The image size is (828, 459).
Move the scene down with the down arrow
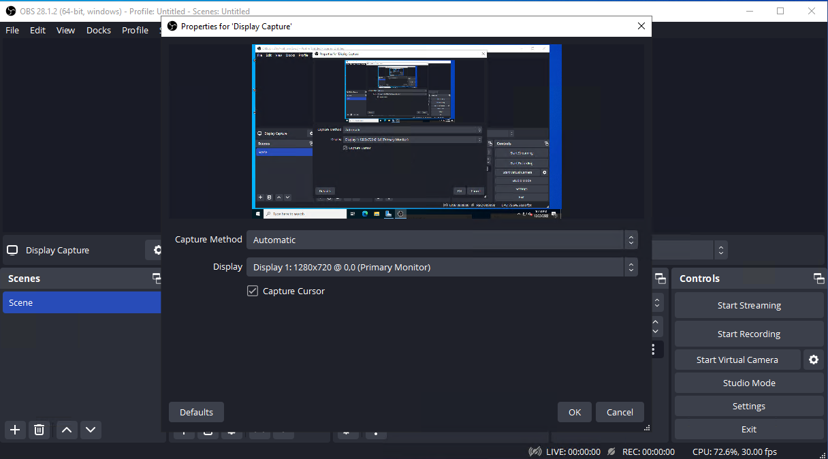tap(91, 430)
